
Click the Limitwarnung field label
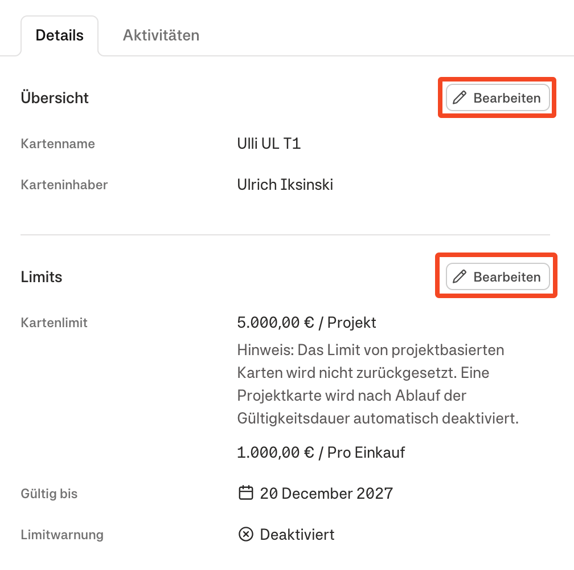(x=62, y=535)
